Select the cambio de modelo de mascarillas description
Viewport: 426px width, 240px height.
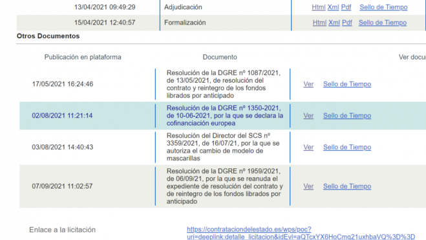coord(223,147)
